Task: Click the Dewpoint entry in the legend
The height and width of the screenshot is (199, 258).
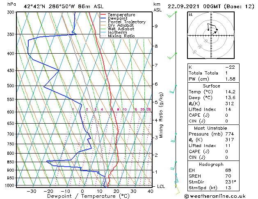Action: click(117, 18)
